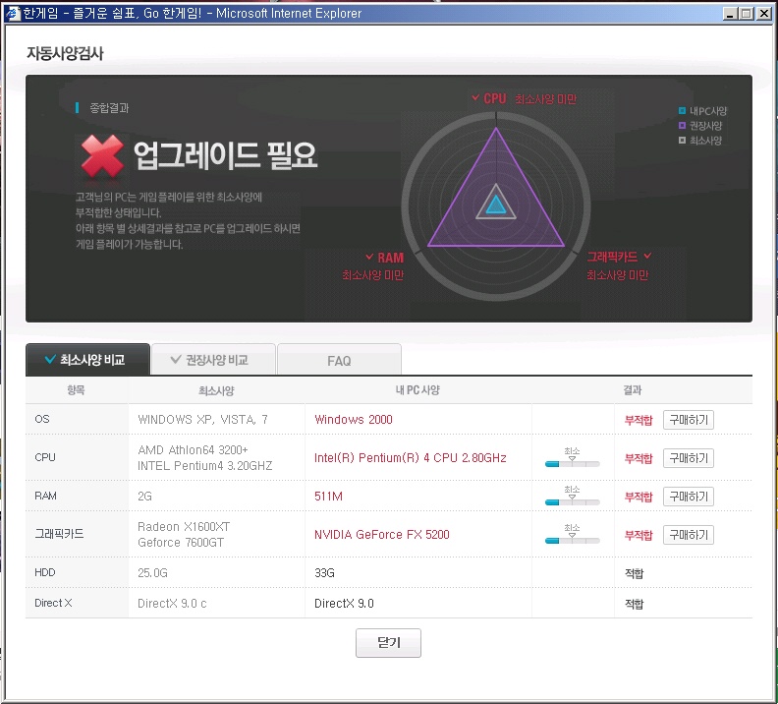Click the 최소사양 legend color square
The width and height of the screenshot is (778, 704).
(x=683, y=141)
